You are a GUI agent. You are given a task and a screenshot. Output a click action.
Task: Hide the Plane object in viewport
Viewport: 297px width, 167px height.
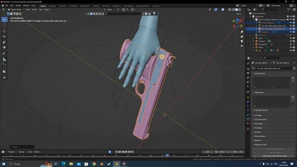tap(291, 47)
